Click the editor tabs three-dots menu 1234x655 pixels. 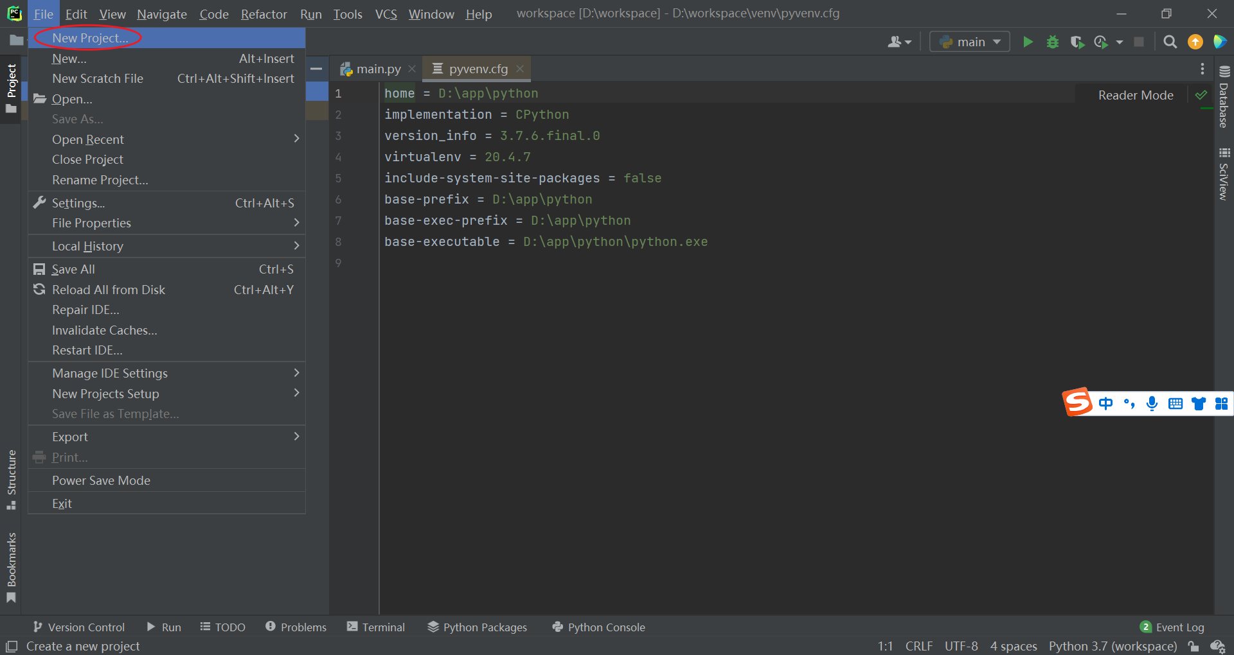coord(1202,69)
